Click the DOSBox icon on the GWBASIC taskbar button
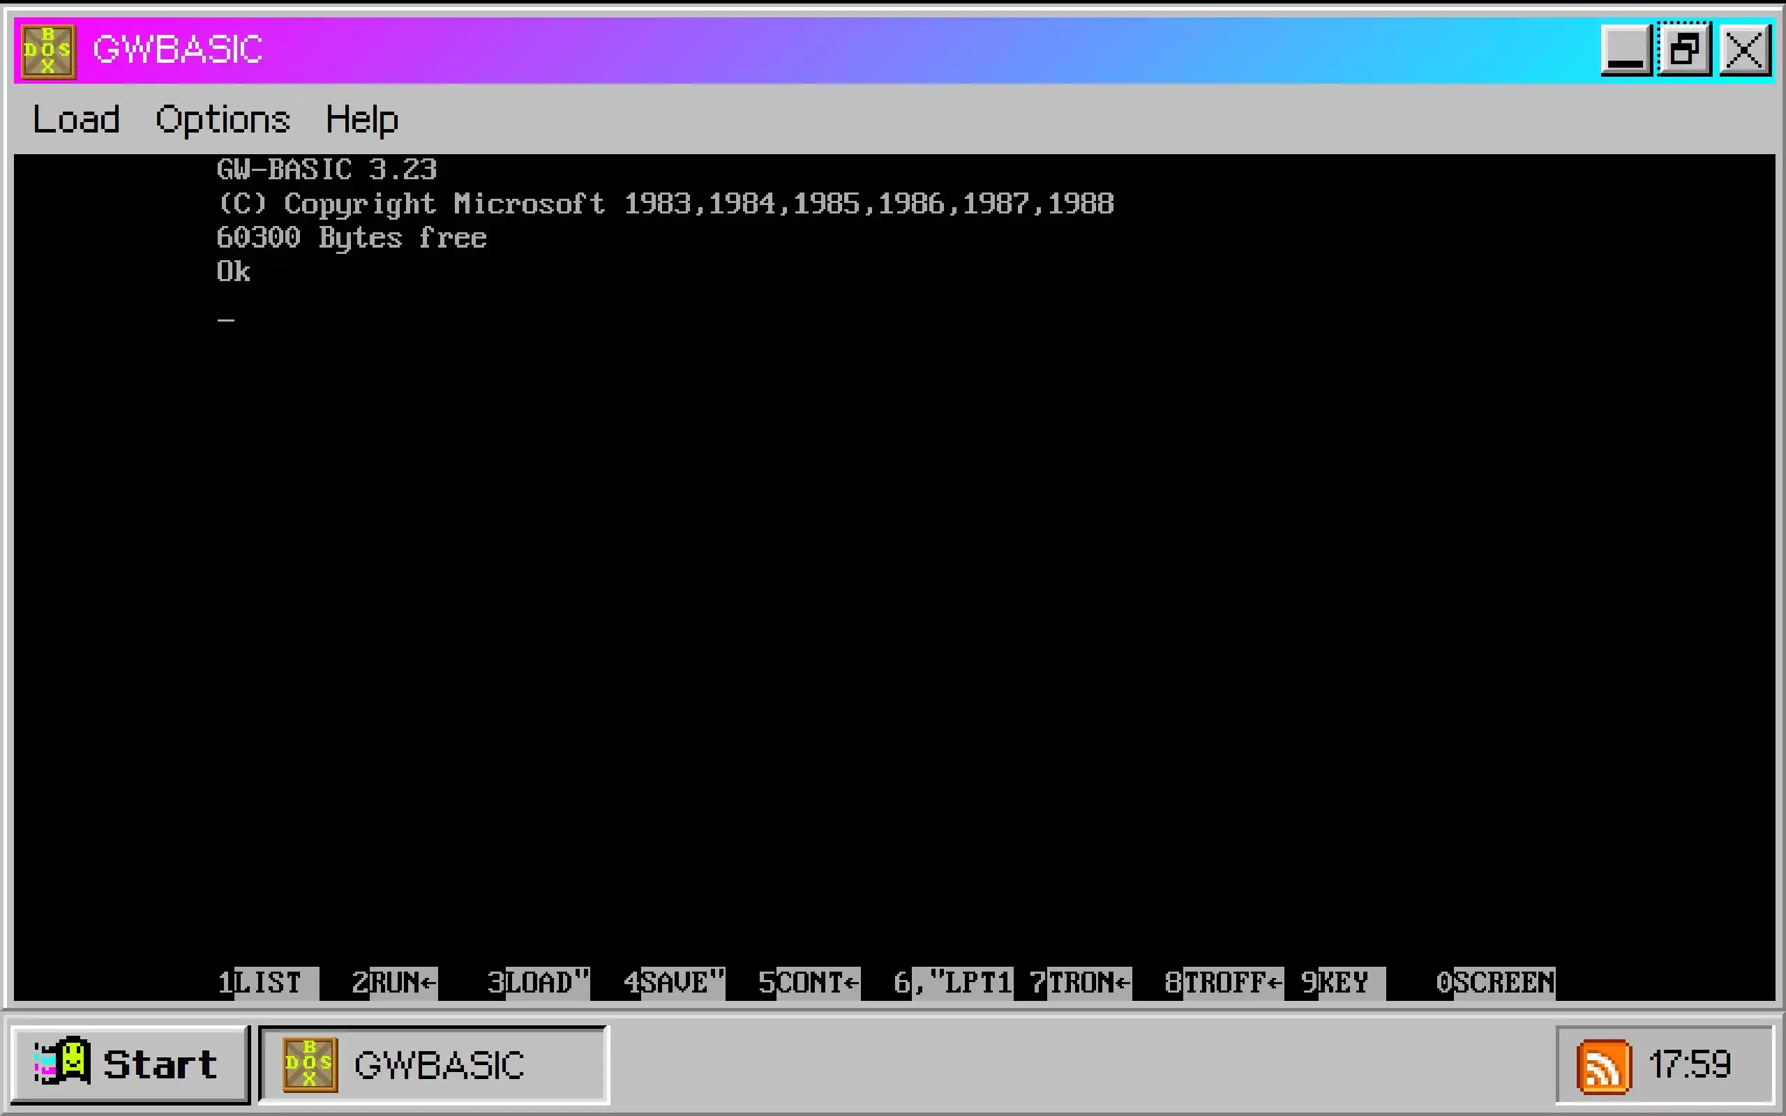Screen dimensions: 1786x1116 coord(310,1064)
